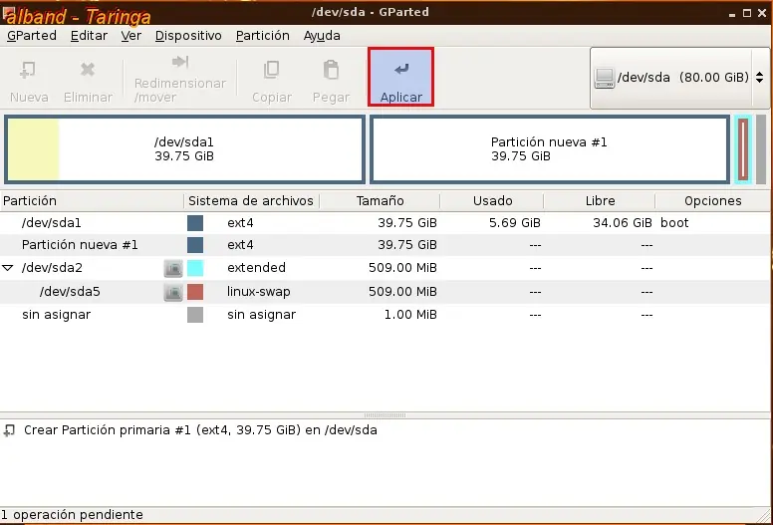Open the GParted menu
Screen dimensions: 773x525
tap(32, 36)
